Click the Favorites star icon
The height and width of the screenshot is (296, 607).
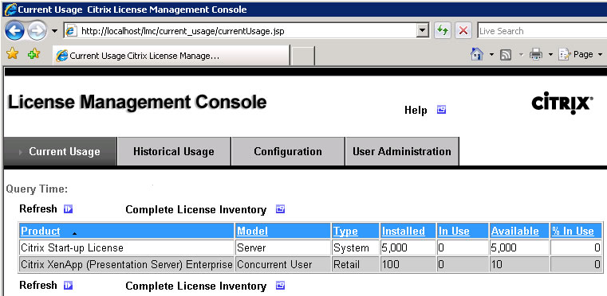pos(13,54)
